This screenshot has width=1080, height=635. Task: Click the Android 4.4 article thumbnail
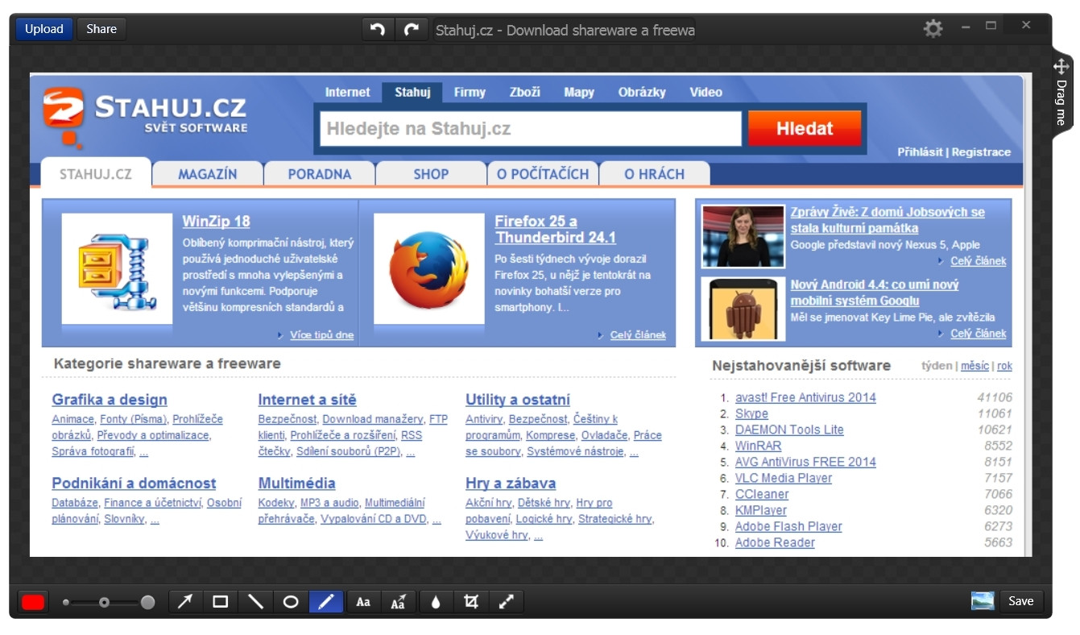click(743, 309)
